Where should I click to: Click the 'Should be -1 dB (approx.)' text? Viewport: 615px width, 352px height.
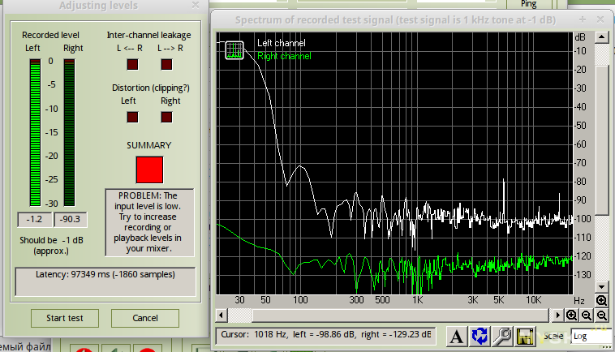[x=51, y=246]
